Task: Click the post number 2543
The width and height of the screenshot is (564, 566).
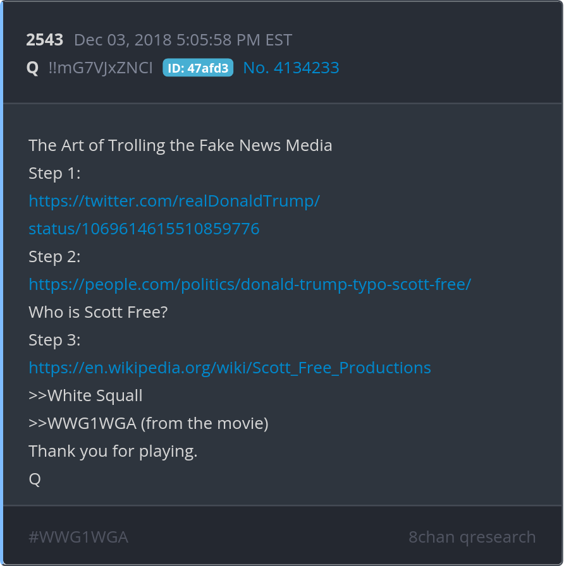Action: (45, 40)
